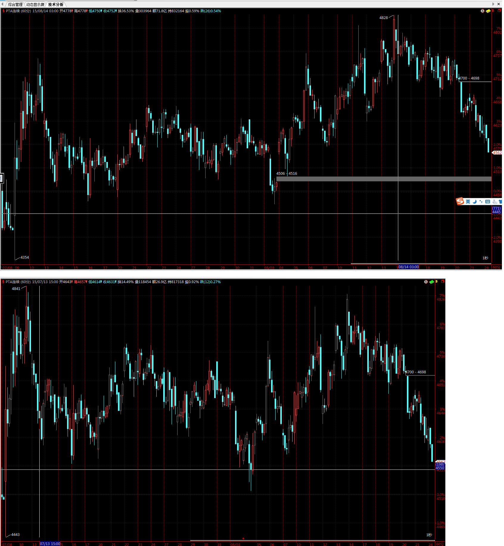
Task: Click the 1秒 refresh label in top chart
Action: [485, 258]
